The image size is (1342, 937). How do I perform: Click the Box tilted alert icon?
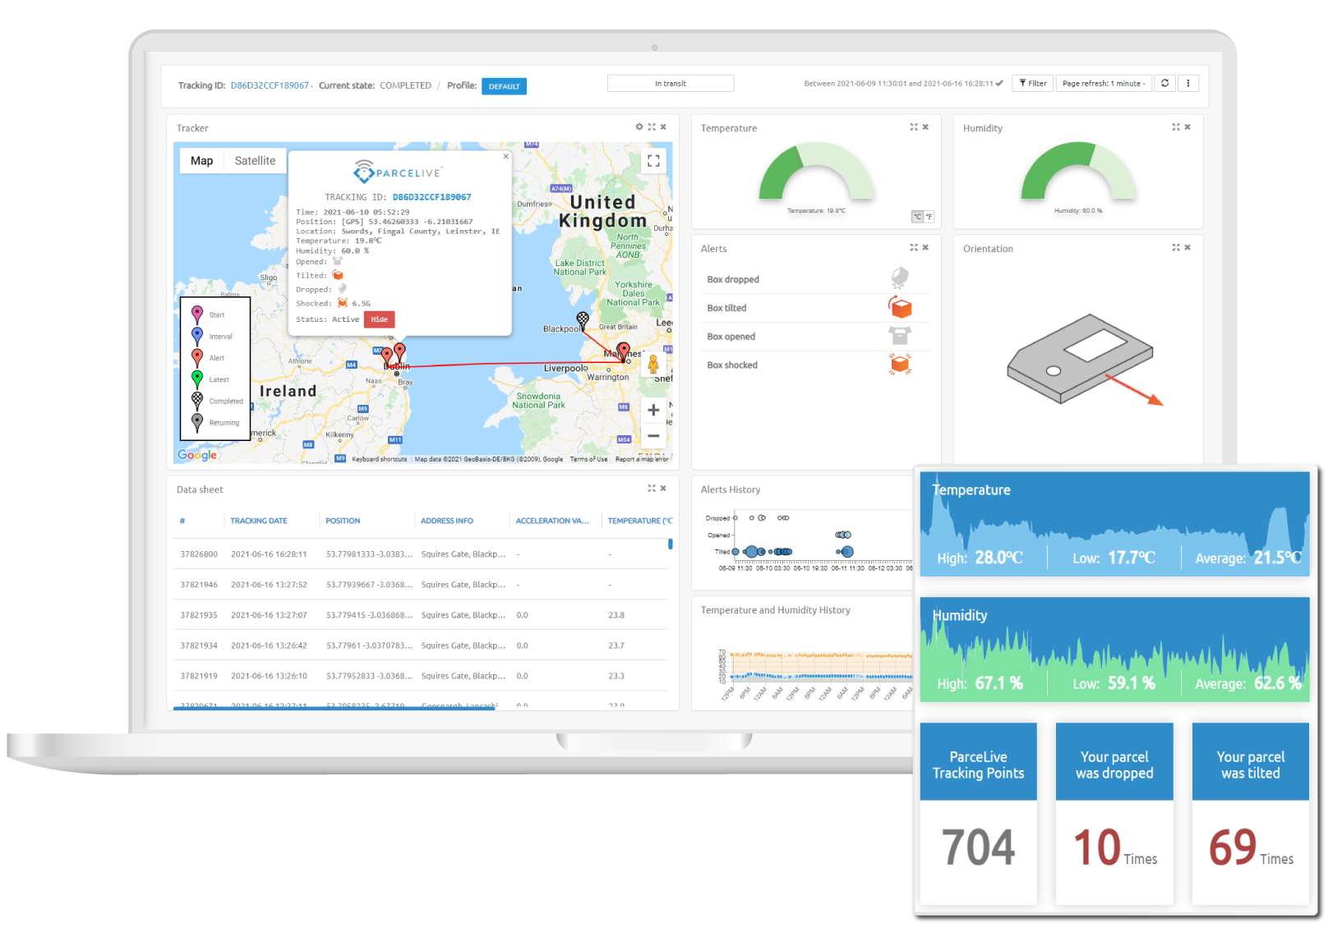901,308
